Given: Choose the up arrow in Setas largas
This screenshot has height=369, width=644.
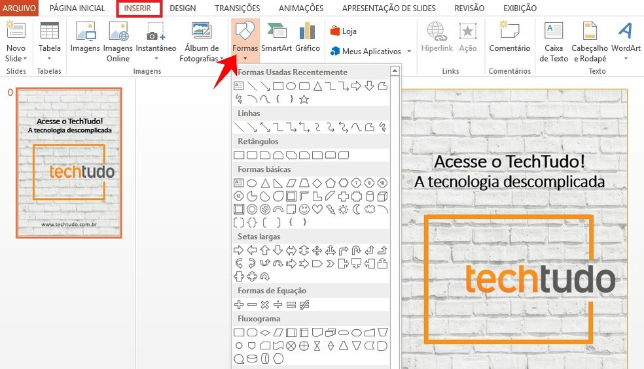Looking at the screenshot, I should click(x=265, y=250).
